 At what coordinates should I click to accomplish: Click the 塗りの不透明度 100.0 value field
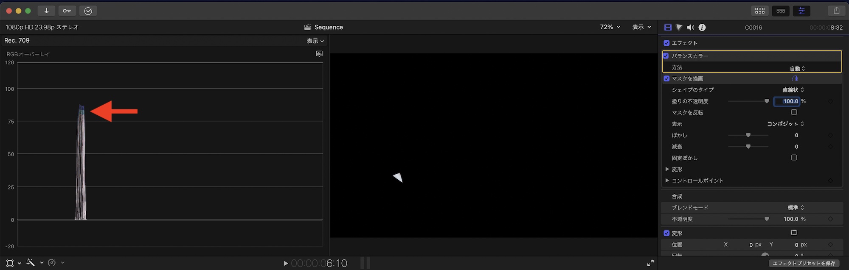[787, 101]
